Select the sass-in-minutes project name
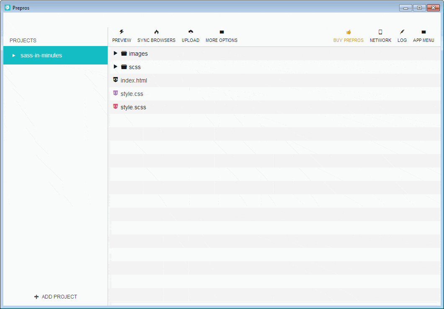 point(41,55)
